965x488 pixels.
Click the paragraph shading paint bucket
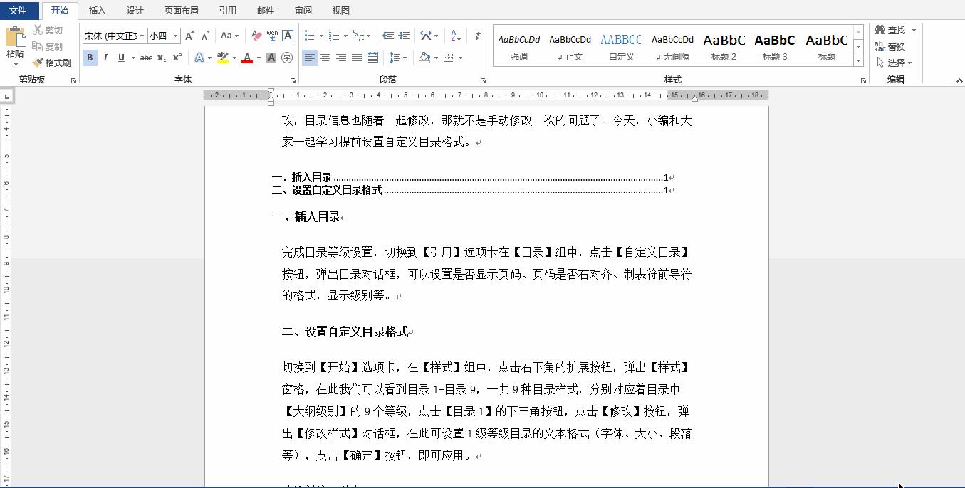coord(424,58)
